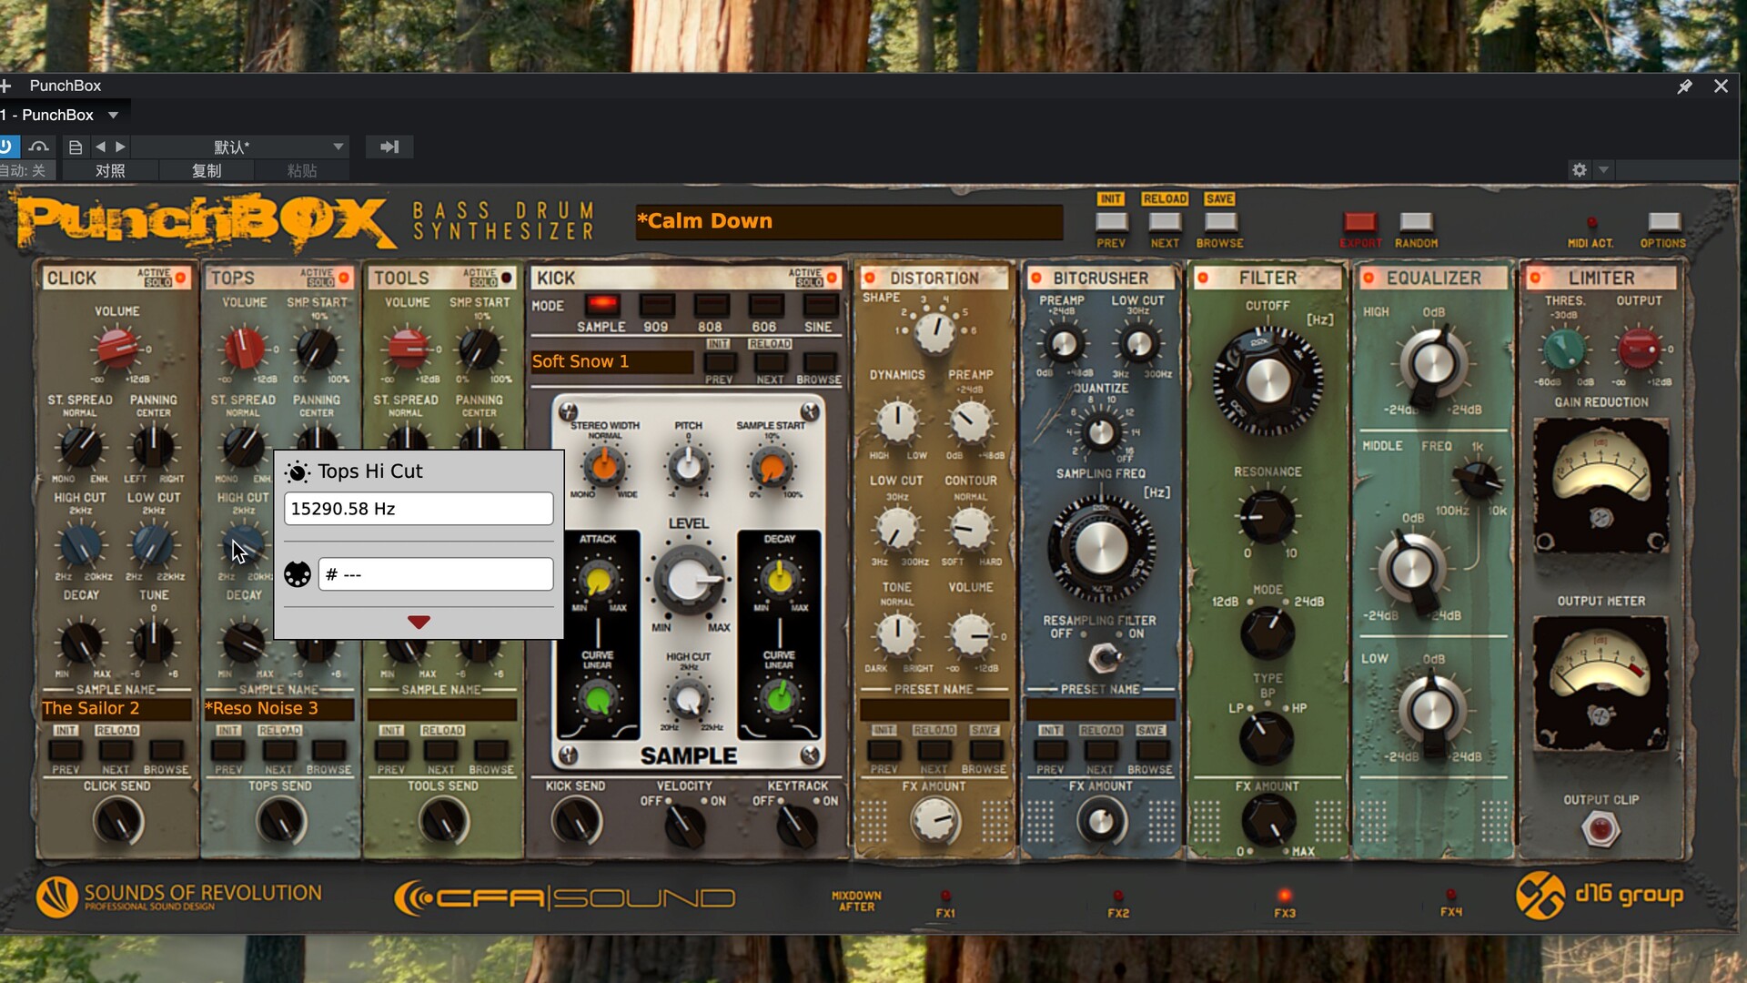Expand popup with red down arrow
The image size is (1747, 983).
point(419,622)
